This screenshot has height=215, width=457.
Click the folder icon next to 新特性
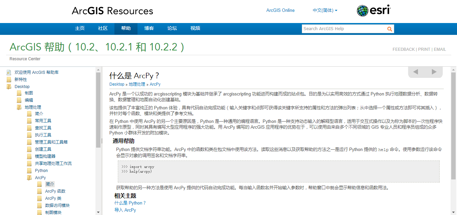pyautogui.click(x=9, y=80)
